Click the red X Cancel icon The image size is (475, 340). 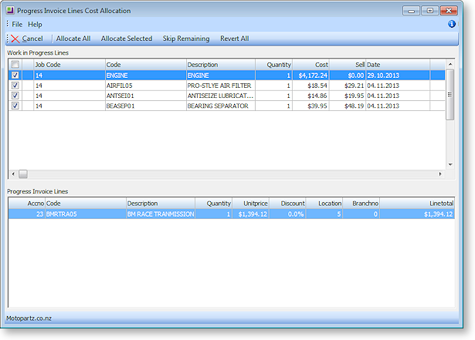coord(15,39)
